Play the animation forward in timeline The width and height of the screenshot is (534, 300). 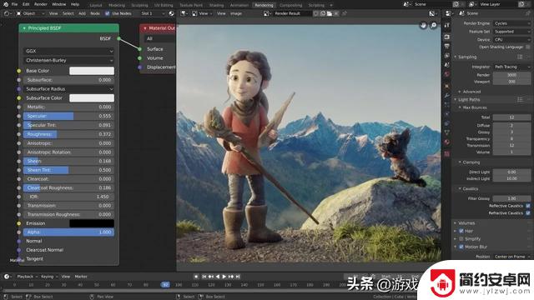click(x=224, y=277)
